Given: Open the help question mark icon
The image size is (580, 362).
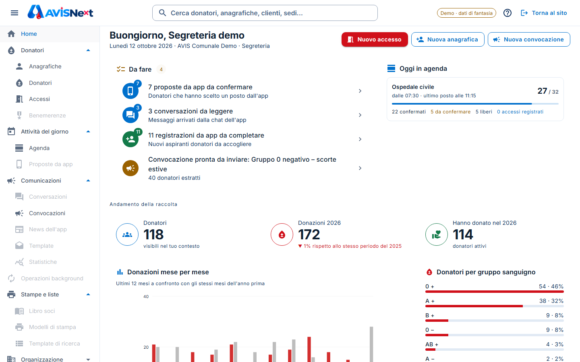Looking at the screenshot, I should click(507, 13).
